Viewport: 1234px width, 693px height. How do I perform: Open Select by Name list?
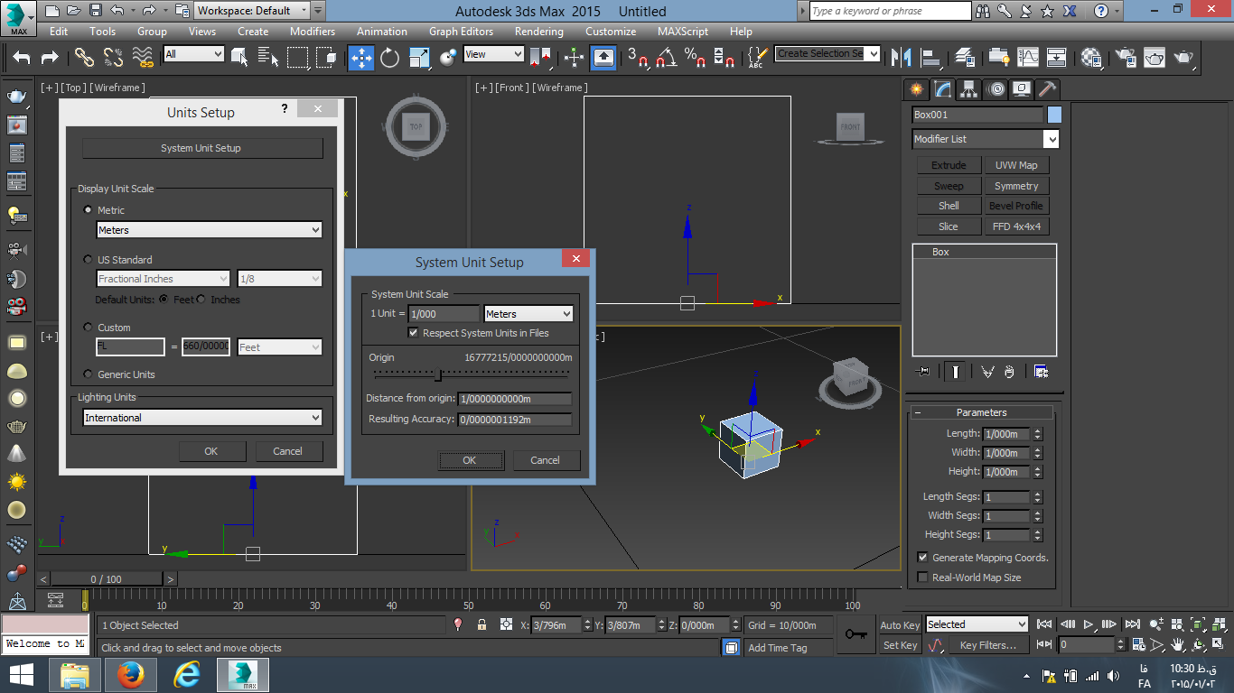click(x=268, y=58)
